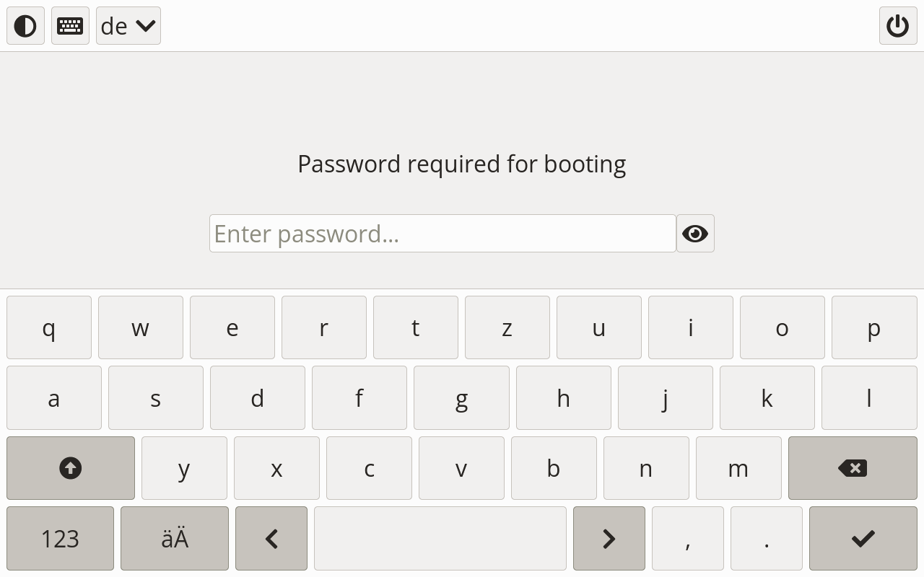Tap the period key
The height and width of the screenshot is (577, 924).
point(767,538)
